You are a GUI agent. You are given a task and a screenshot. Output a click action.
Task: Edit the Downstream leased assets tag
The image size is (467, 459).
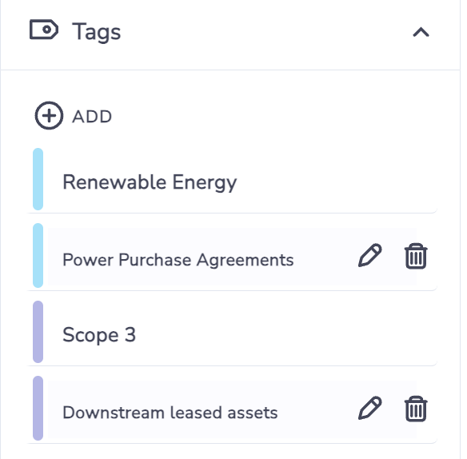[369, 408]
